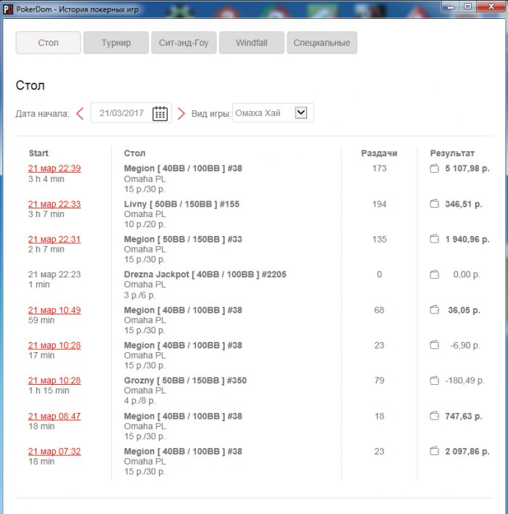Close the PokerDom history window
508x514 pixels.
tap(491, 7)
